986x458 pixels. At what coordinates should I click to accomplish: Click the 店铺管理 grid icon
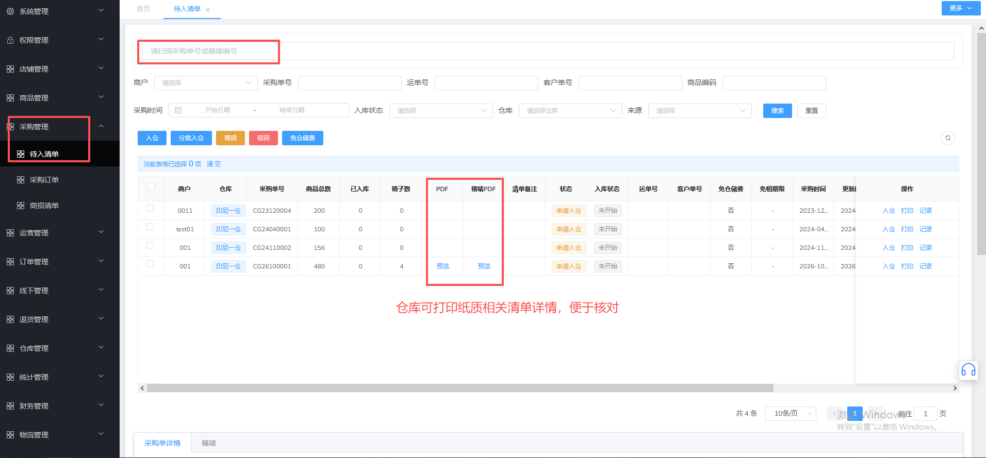coord(10,69)
